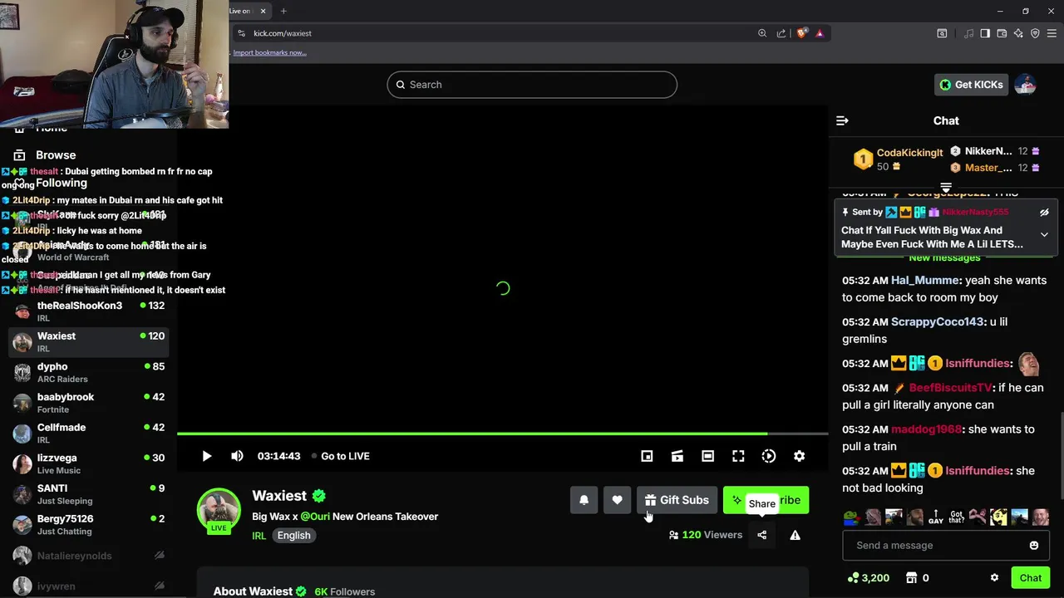Open browser hamburger main menu

1052,33
